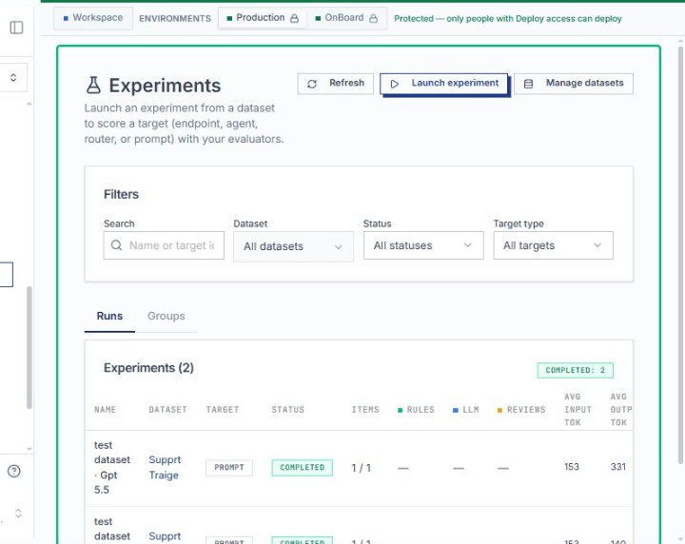Click COMPLETED status in first row

[302, 468]
